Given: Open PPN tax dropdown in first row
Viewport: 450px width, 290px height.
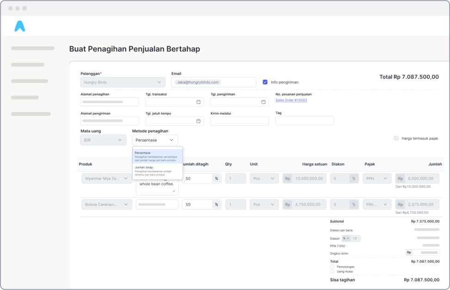Looking at the screenshot, I should (375, 178).
